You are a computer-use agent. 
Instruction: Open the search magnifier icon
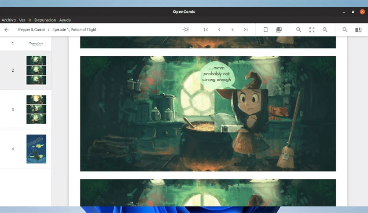345,29
